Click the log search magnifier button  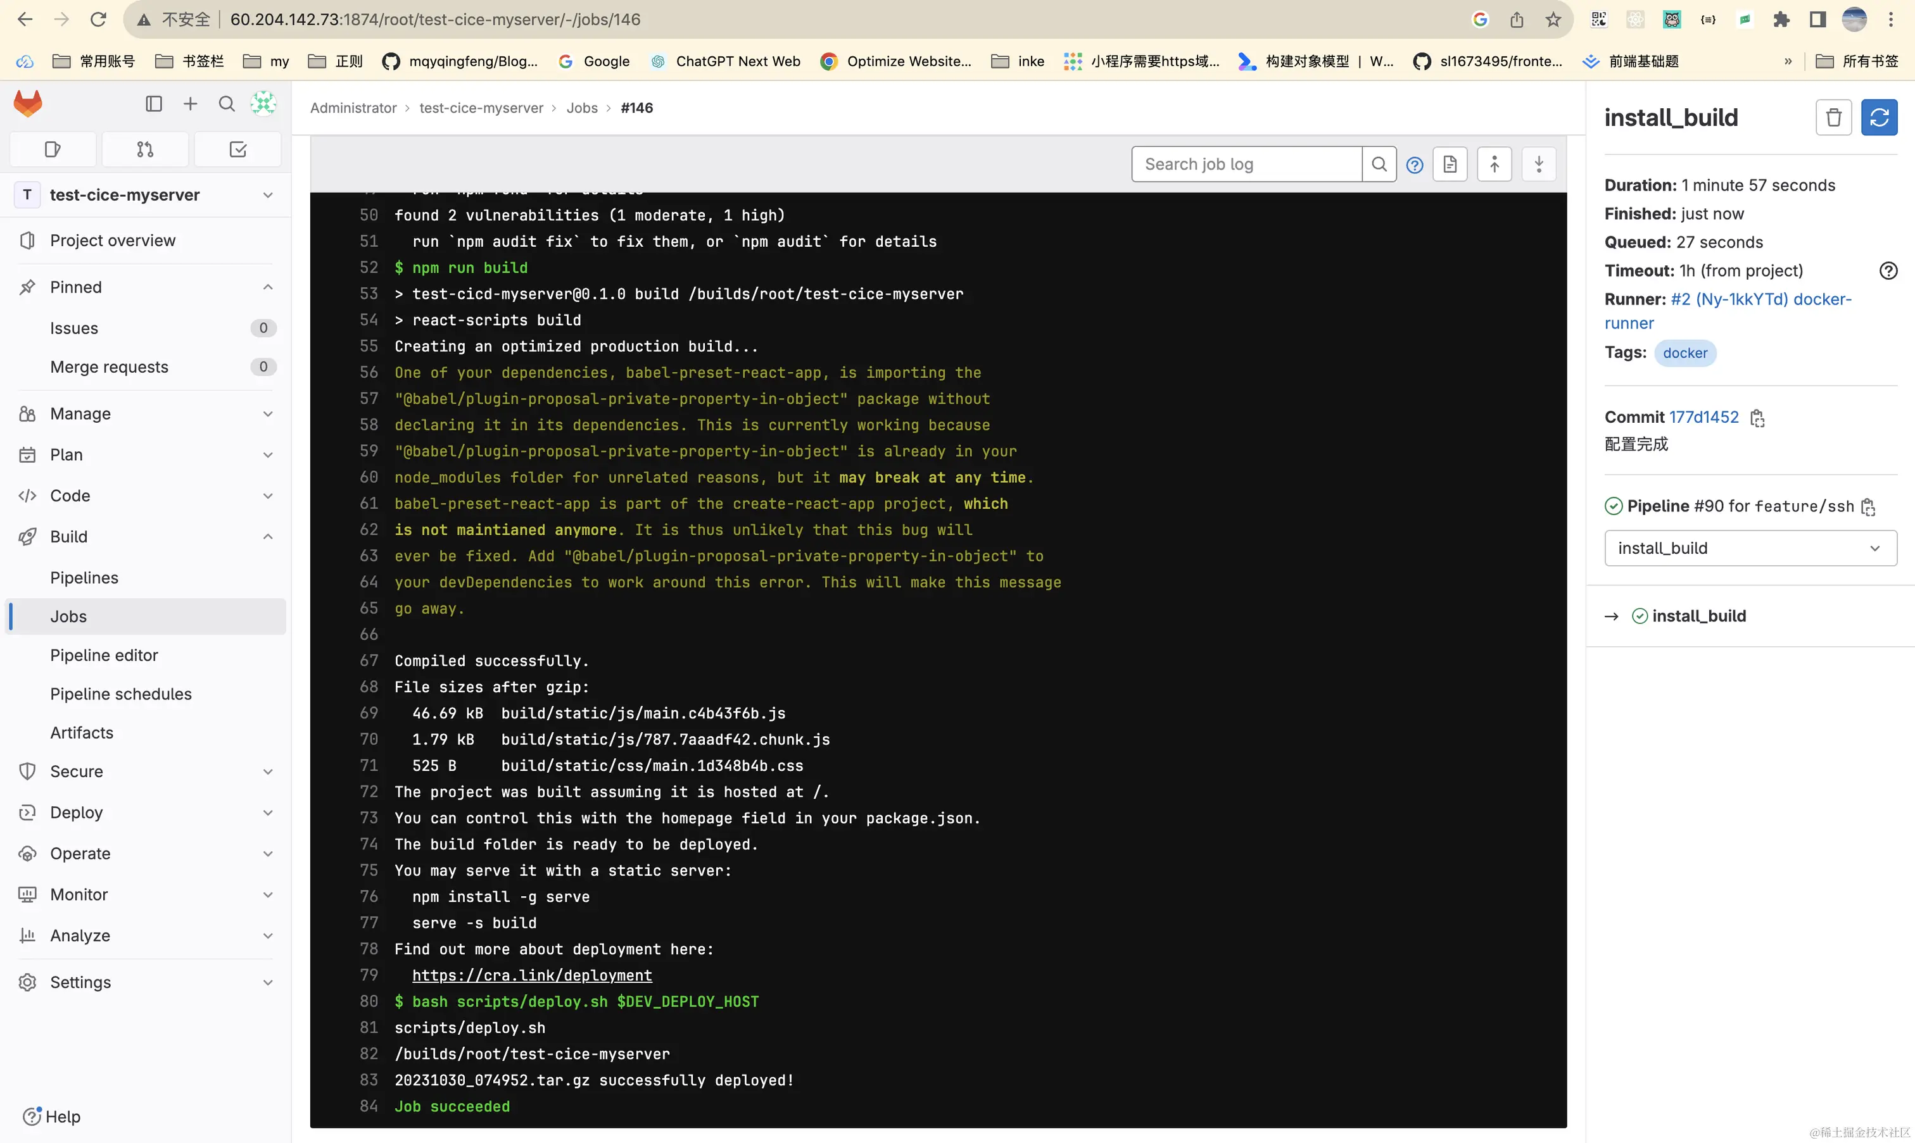click(1379, 164)
